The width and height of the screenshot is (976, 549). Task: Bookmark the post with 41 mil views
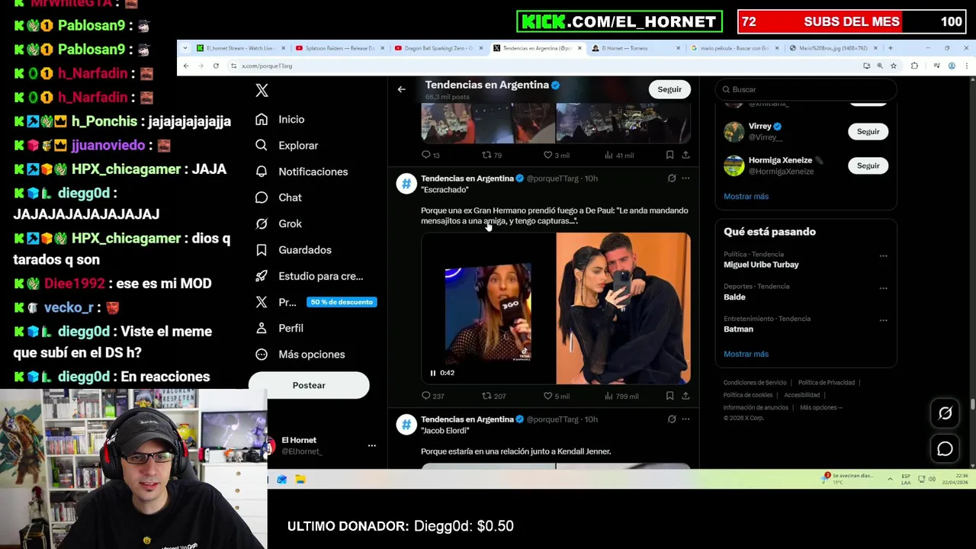pyautogui.click(x=669, y=155)
